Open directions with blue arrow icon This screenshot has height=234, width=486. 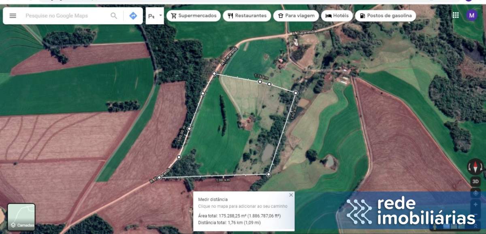[x=133, y=16]
